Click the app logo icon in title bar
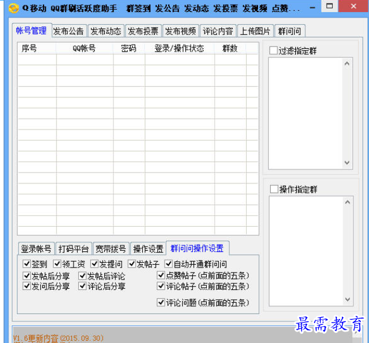 pyautogui.click(x=14, y=8)
